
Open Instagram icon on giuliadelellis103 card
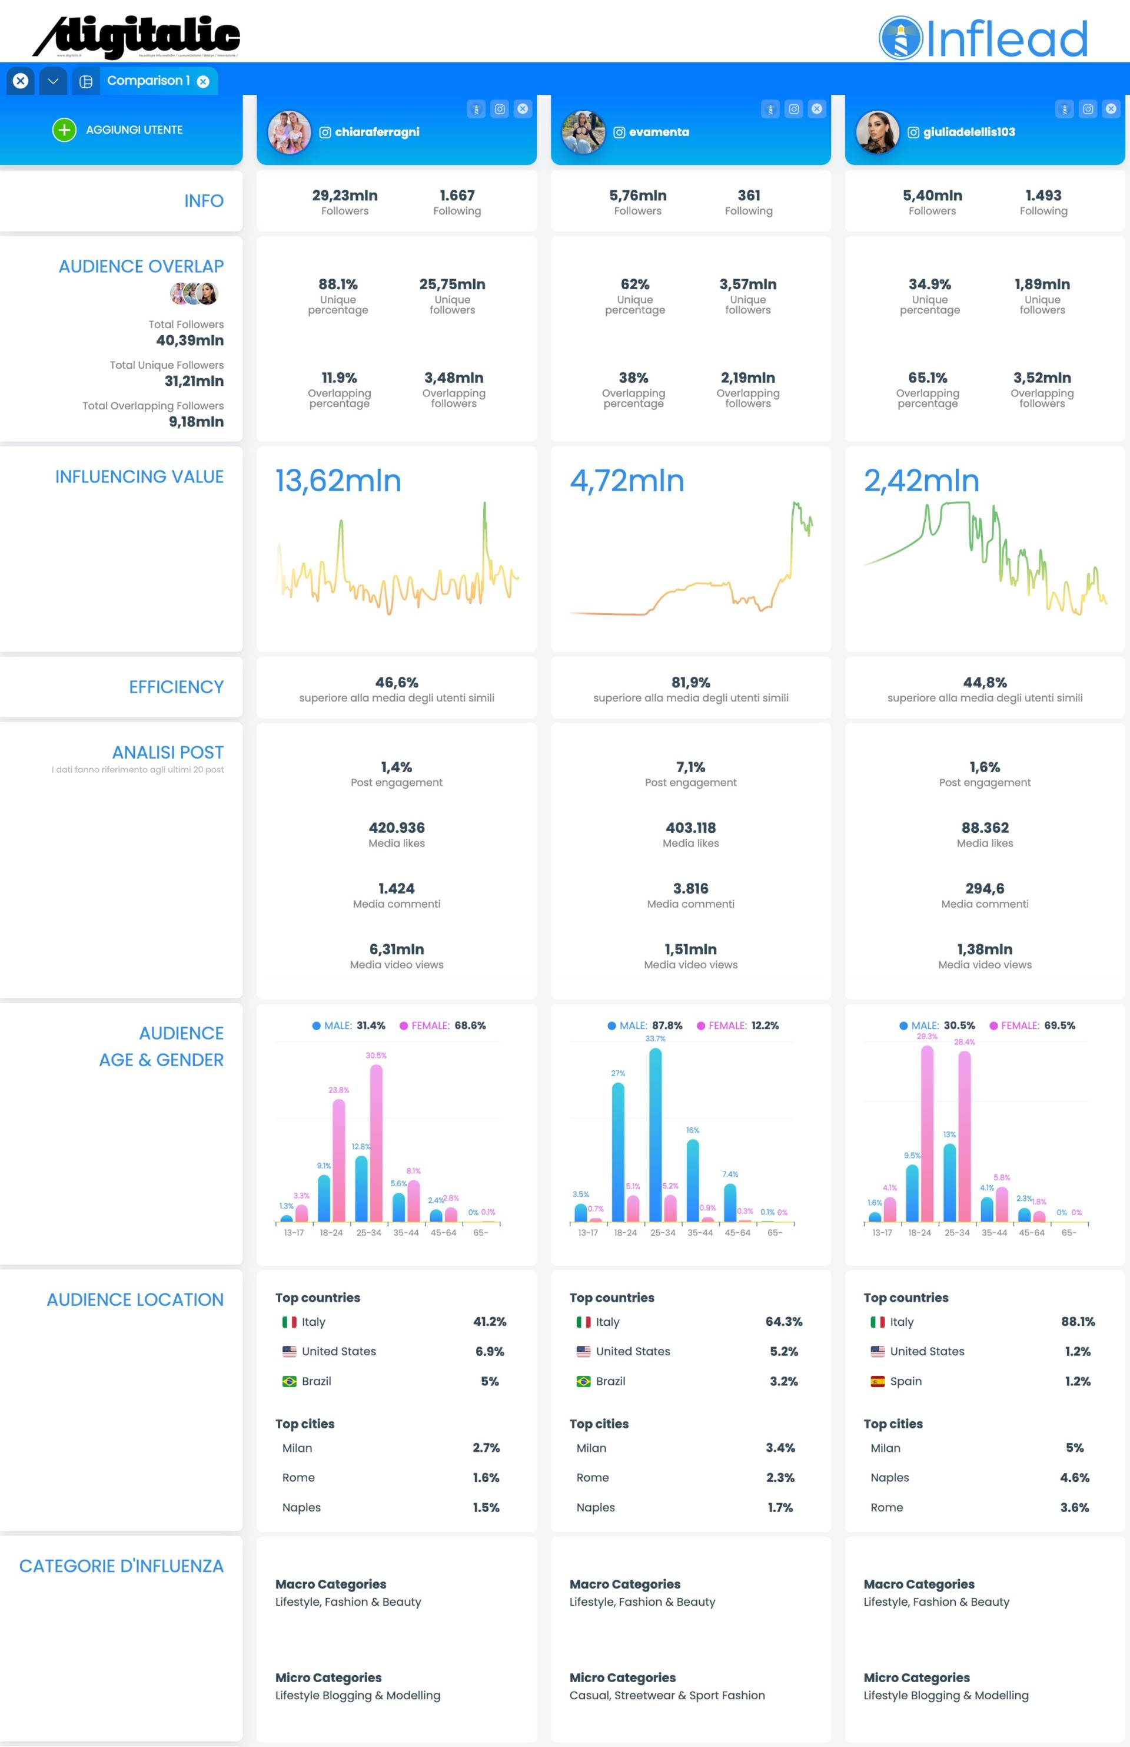(x=1088, y=110)
